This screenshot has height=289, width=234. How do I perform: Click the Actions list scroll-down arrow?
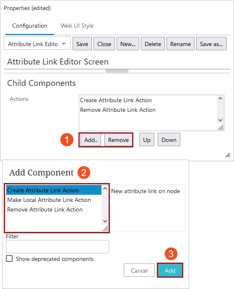pos(220,120)
